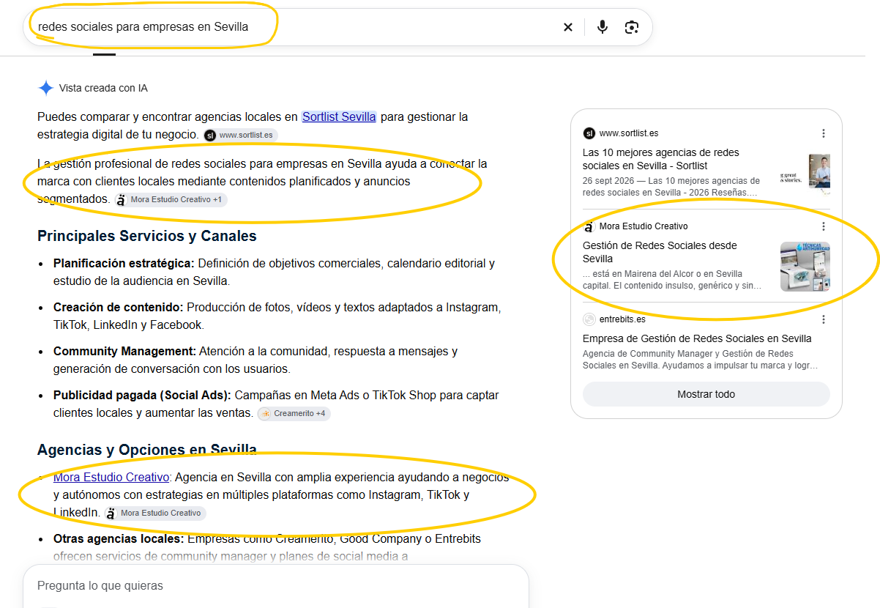
Task: Open the three-dot menu for entrebits.es result
Action: click(824, 319)
